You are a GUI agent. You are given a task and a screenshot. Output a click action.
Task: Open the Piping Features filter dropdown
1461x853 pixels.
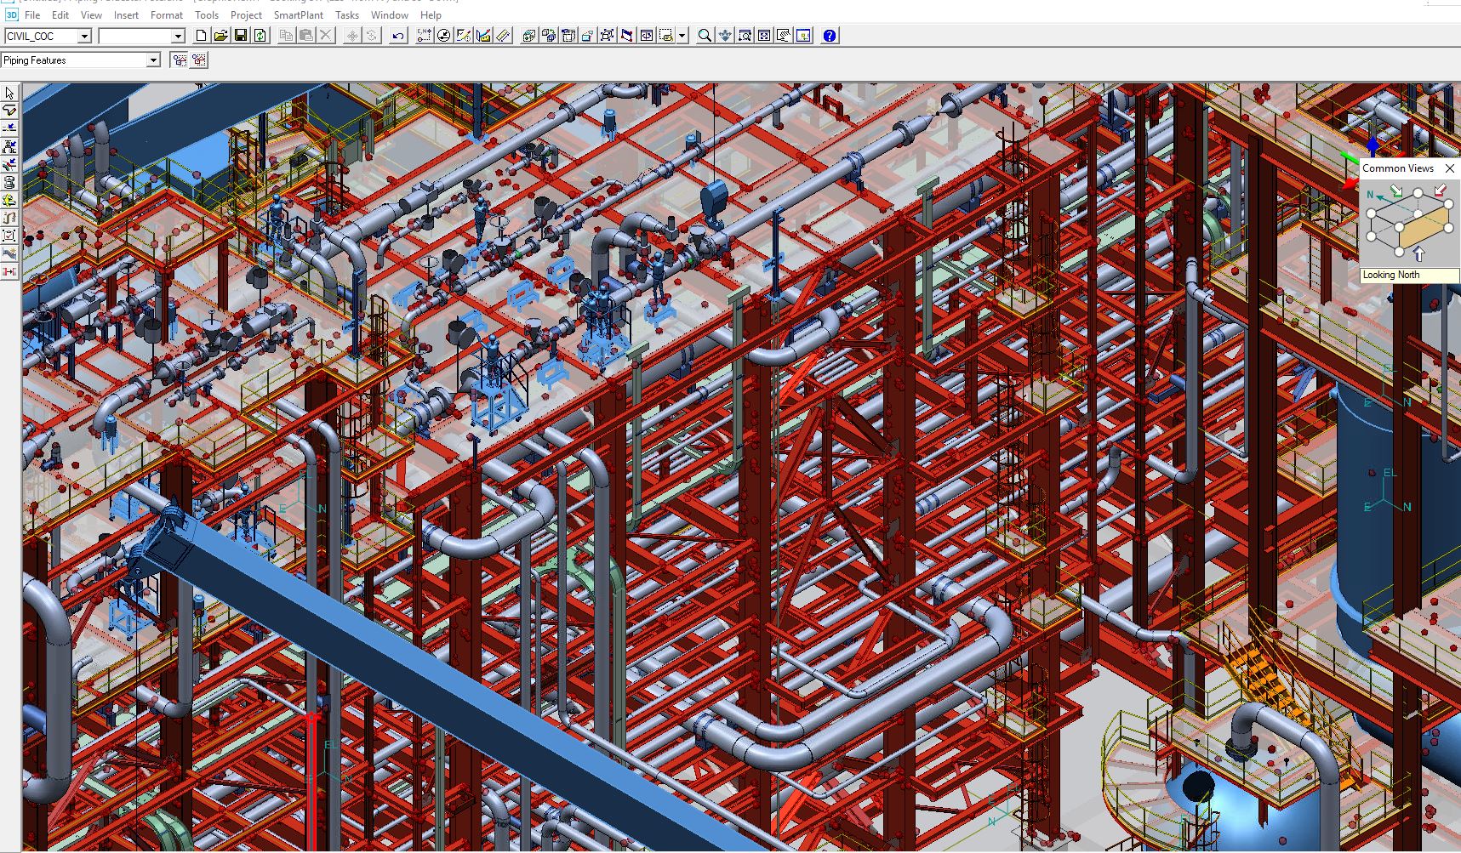point(153,60)
